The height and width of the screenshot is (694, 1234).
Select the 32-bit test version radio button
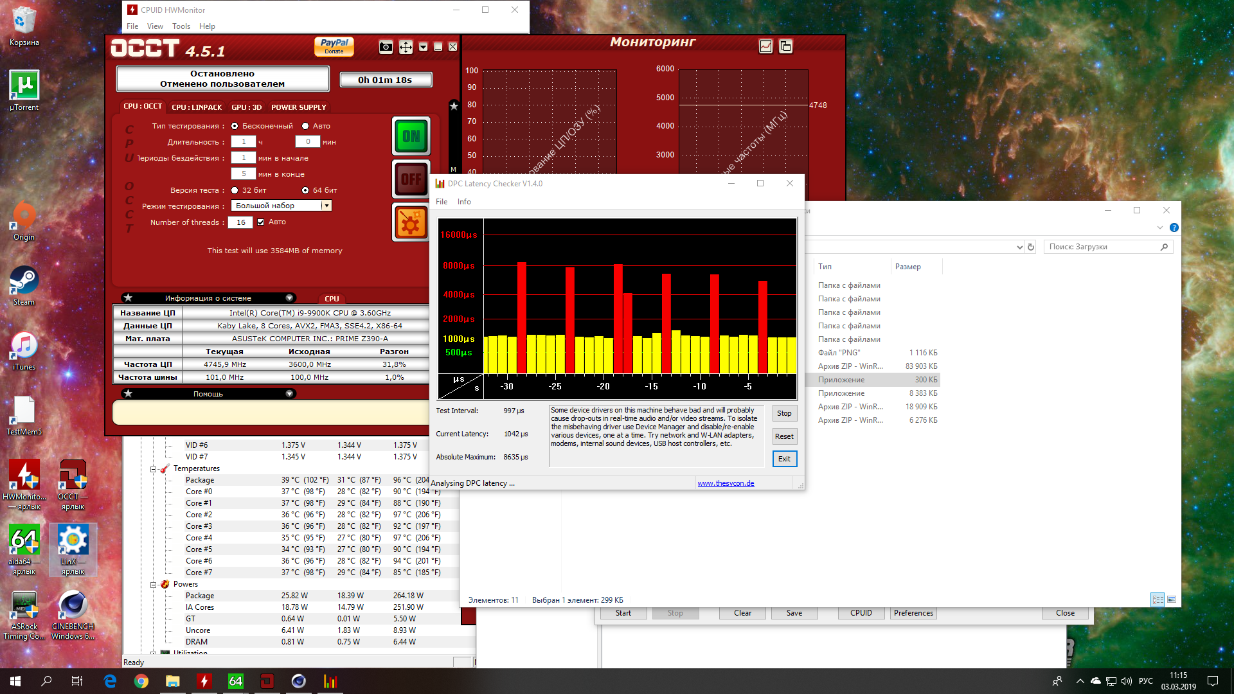pyautogui.click(x=235, y=190)
